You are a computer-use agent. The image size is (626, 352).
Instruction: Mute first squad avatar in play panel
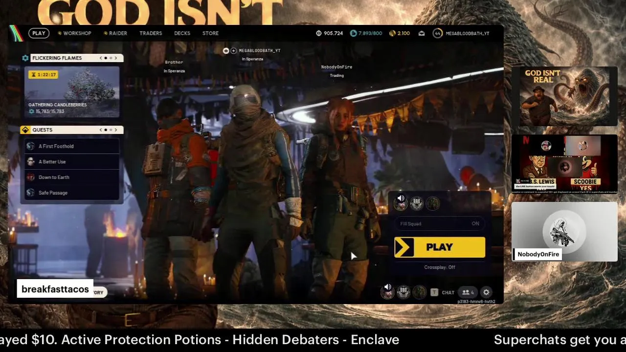(401, 202)
